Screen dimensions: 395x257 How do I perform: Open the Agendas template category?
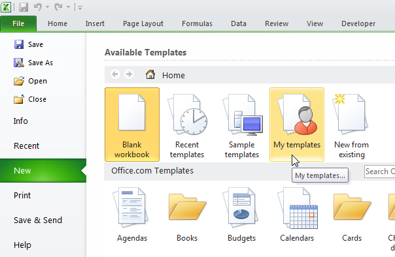pyautogui.click(x=132, y=215)
